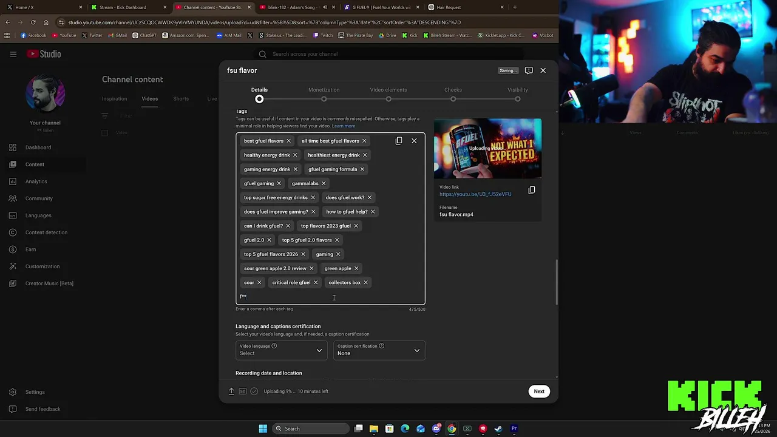Switch to the Kick Dashboard browser tab

[x=127, y=7]
